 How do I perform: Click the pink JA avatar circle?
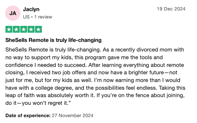(x=13, y=13)
